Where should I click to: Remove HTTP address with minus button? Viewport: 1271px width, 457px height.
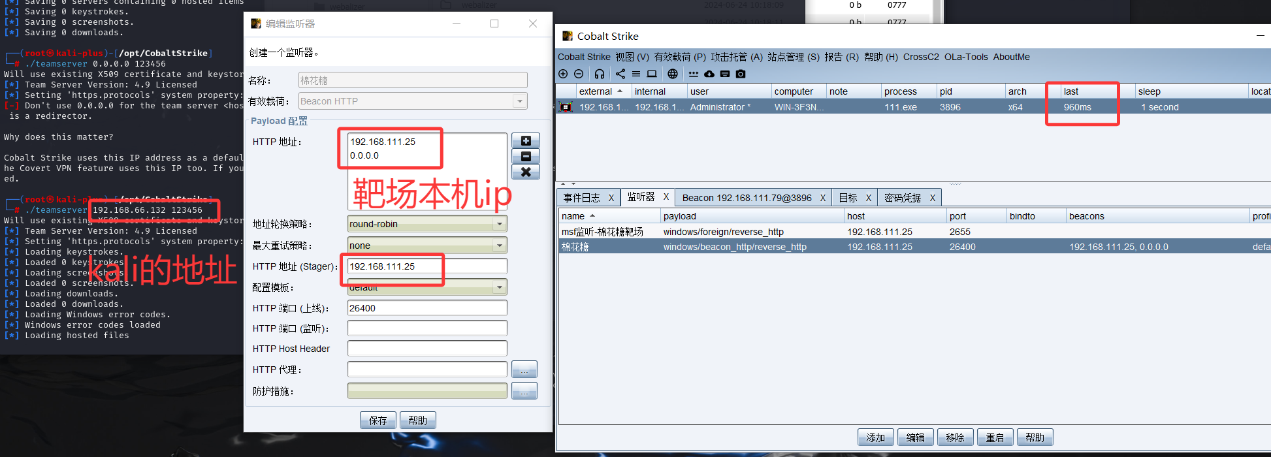click(x=526, y=156)
